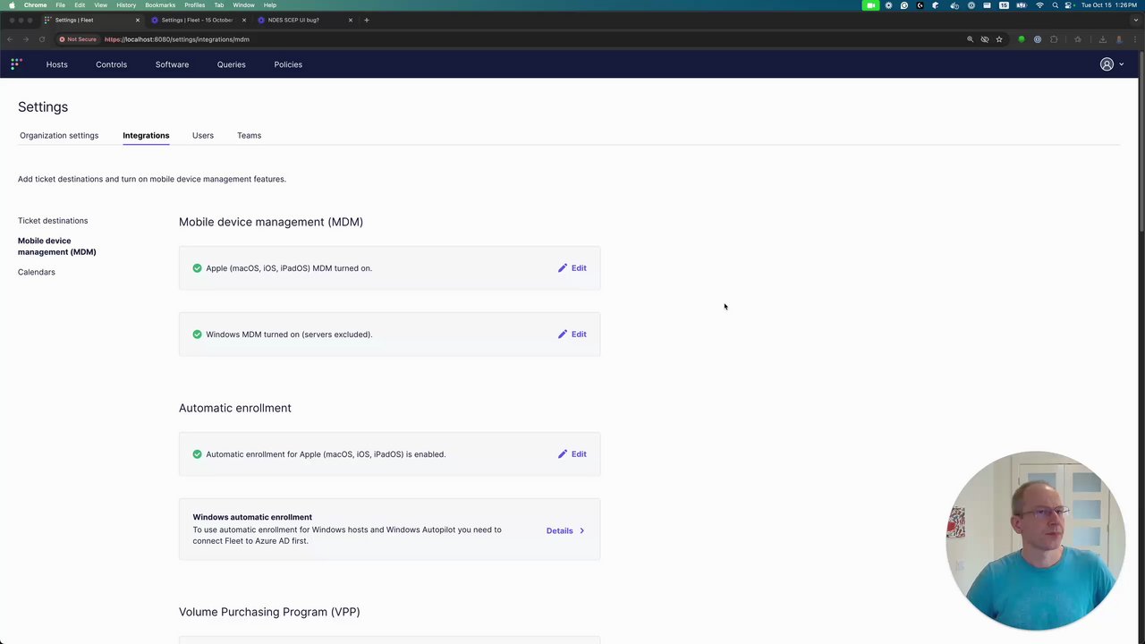
Task: Click the 'Volume Purchasing Program (VPP)' heading
Action: pyautogui.click(x=269, y=612)
